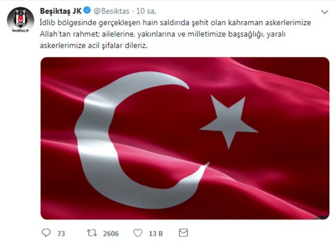Click the retweet count 2606
The width and height of the screenshot is (334, 243).
[111, 234]
